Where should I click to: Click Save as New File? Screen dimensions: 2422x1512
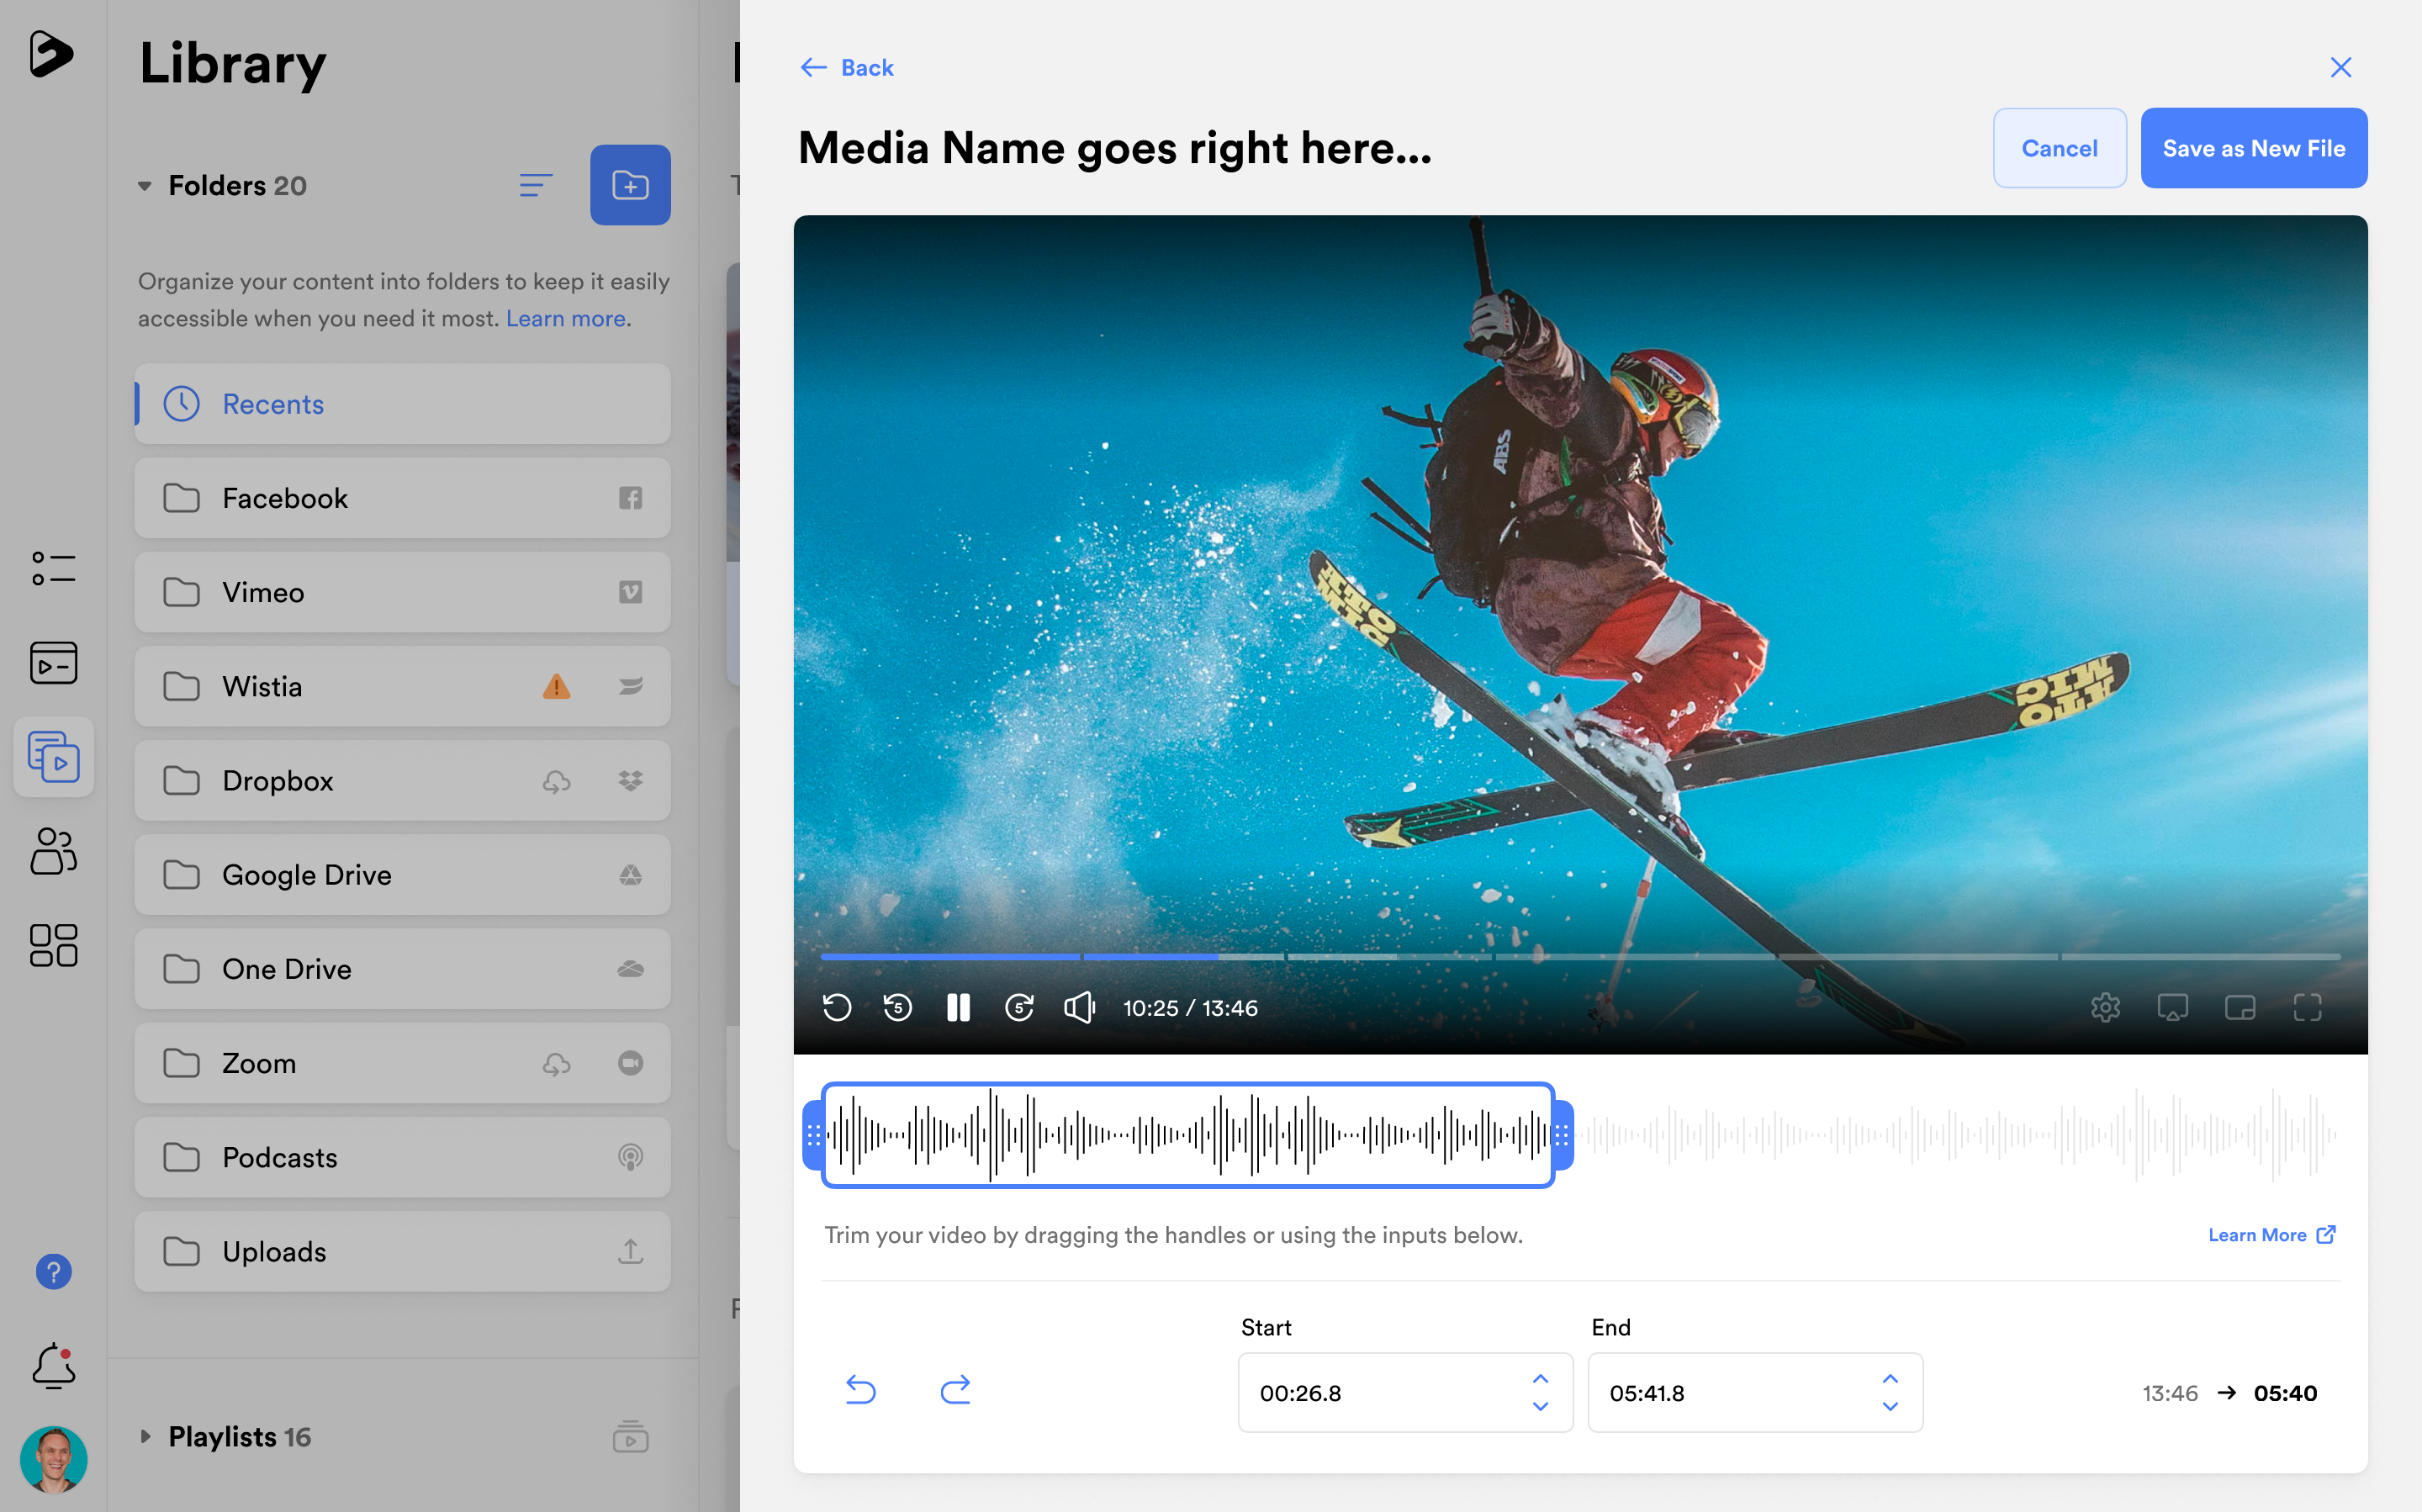(x=2253, y=148)
